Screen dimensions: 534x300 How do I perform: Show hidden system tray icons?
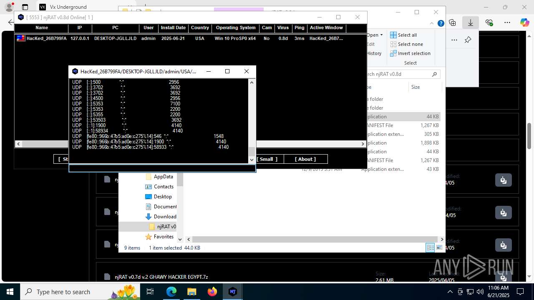tap(450, 292)
